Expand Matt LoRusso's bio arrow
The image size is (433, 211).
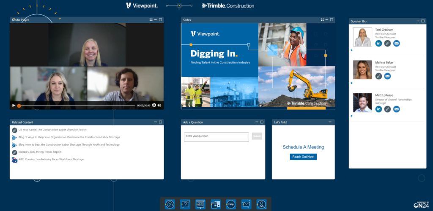(351, 116)
